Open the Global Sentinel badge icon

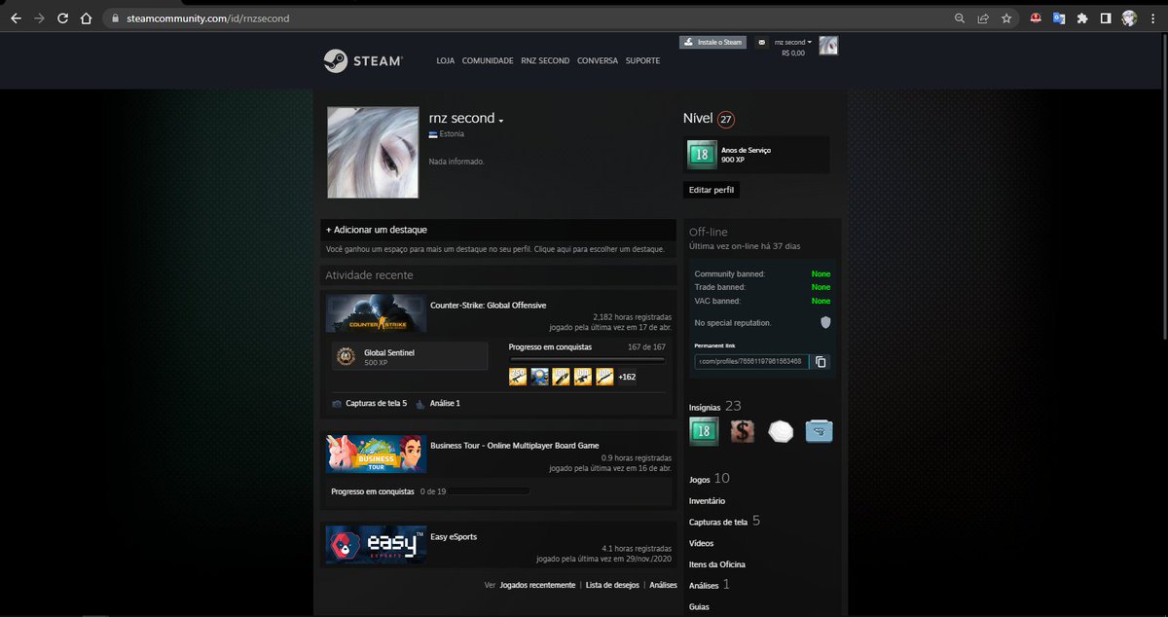click(x=344, y=357)
